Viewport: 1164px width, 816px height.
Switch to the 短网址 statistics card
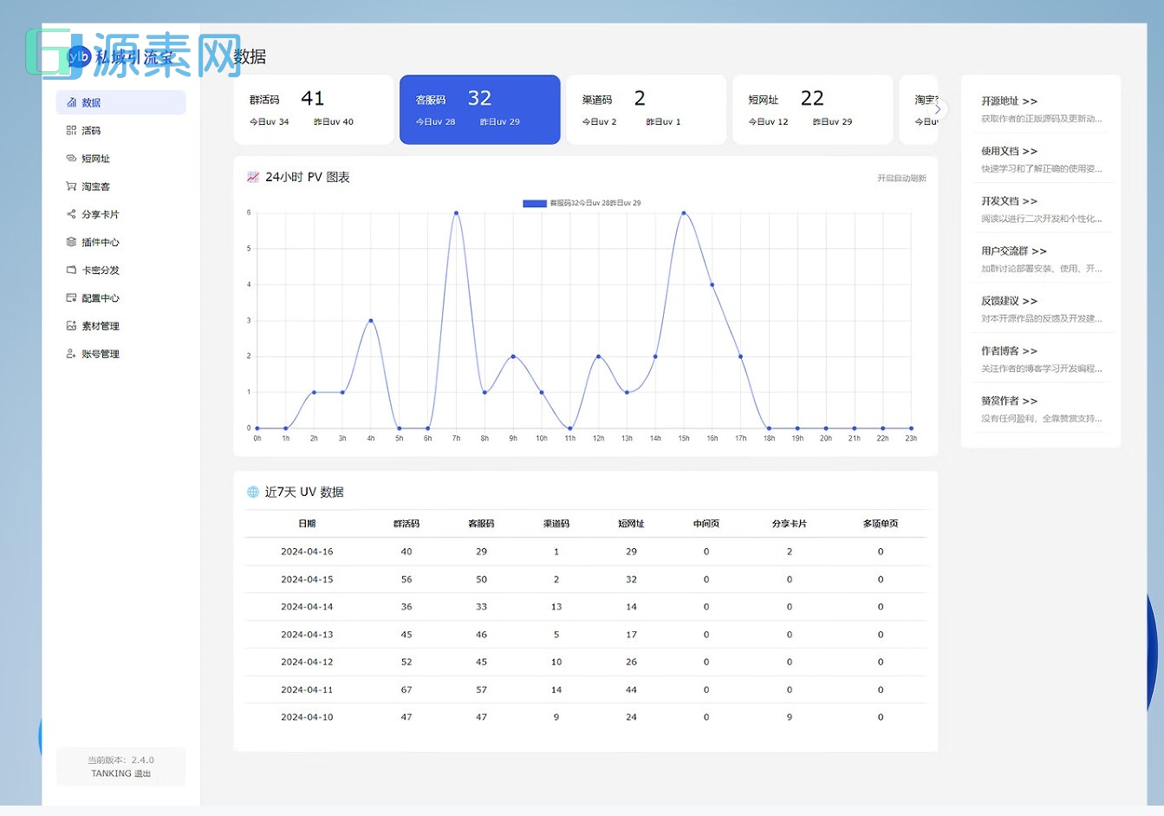pos(812,109)
